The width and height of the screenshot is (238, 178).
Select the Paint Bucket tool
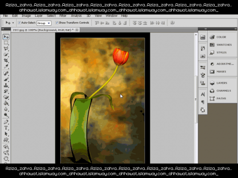tap(6, 103)
